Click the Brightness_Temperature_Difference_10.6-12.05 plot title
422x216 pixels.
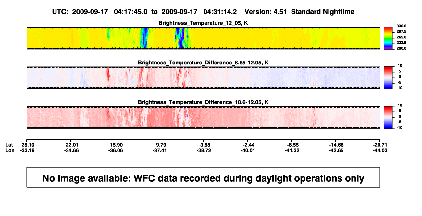[203, 102]
